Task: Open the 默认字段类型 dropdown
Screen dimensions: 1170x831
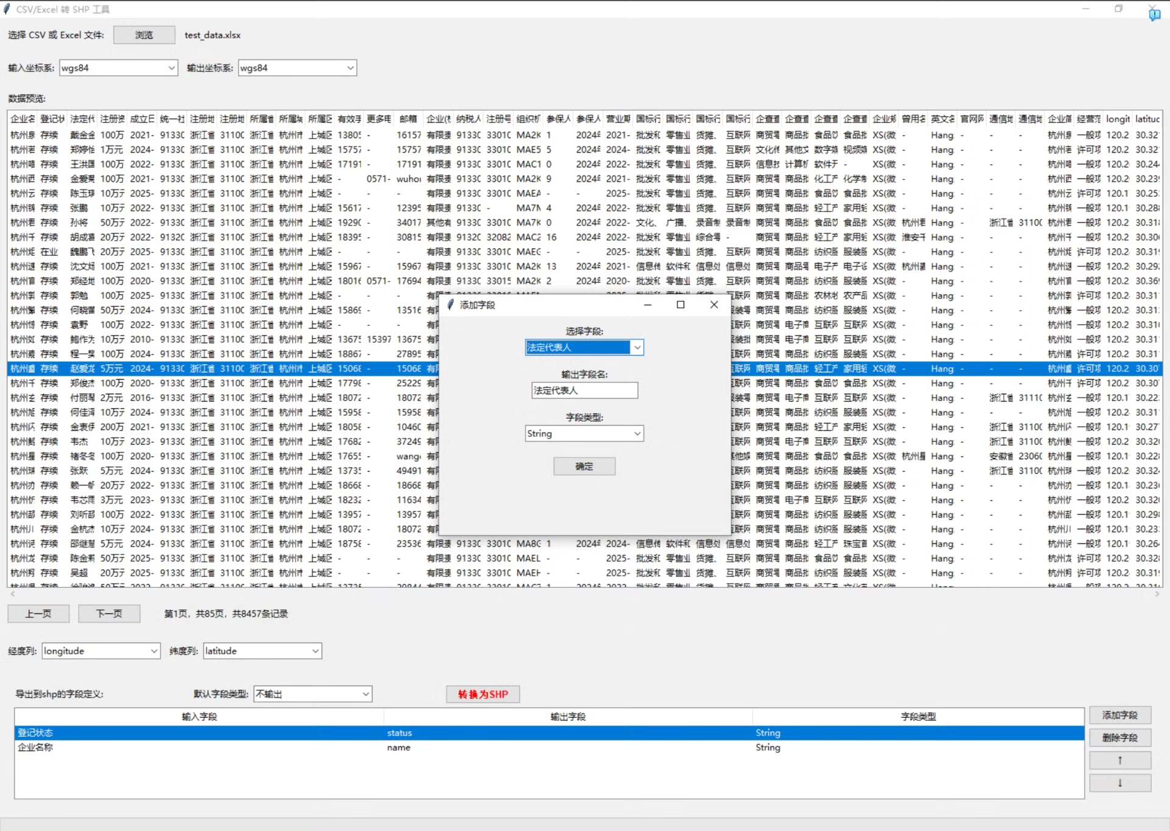Action: (x=365, y=694)
